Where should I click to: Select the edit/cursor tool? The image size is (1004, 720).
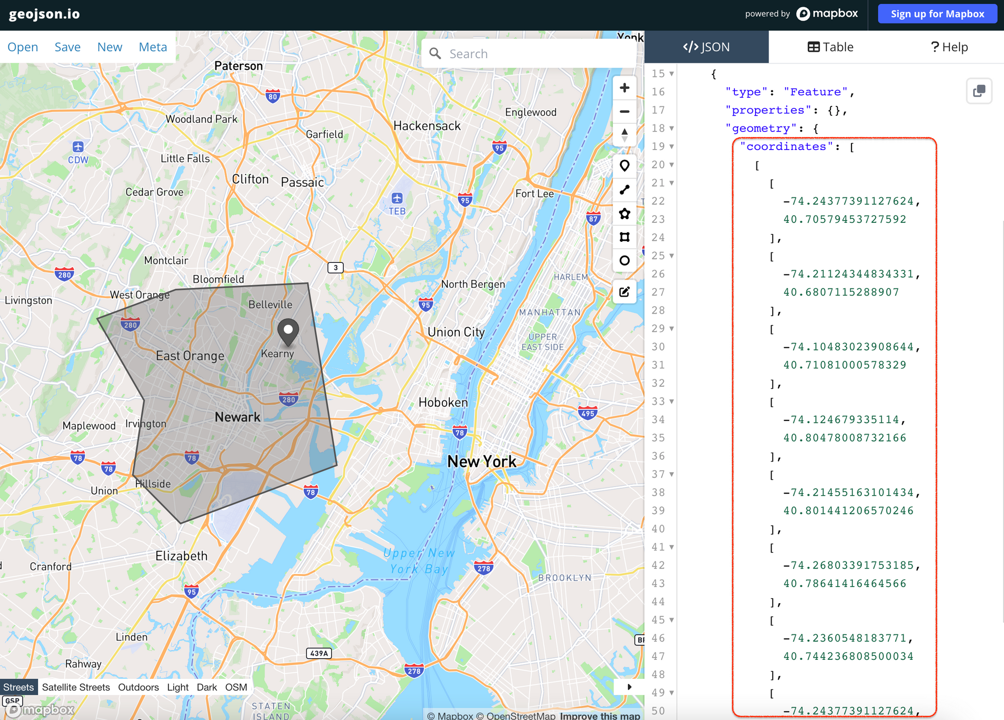[625, 292]
